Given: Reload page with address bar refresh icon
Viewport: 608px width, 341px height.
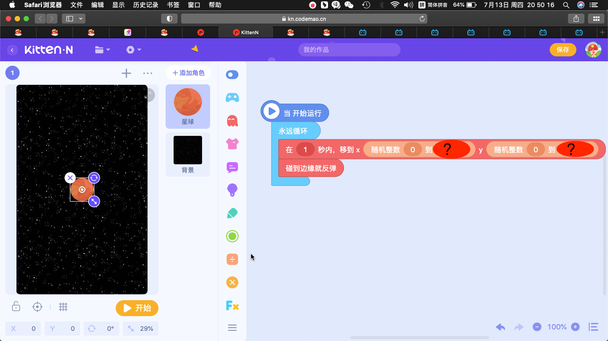Looking at the screenshot, I should point(422,19).
